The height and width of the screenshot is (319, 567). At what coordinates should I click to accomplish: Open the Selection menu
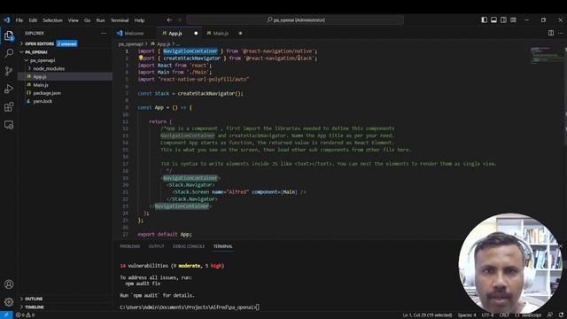point(52,20)
